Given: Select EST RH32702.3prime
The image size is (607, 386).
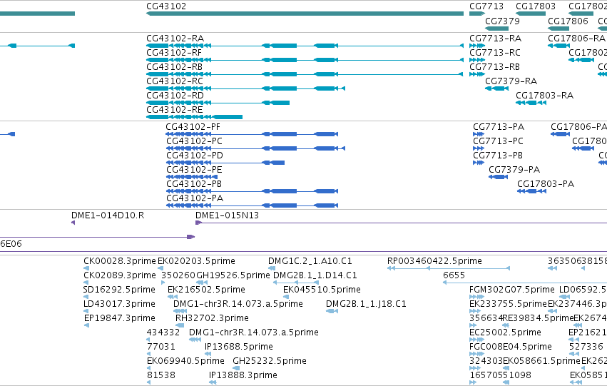Looking at the screenshot, I should tap(212, 319).
